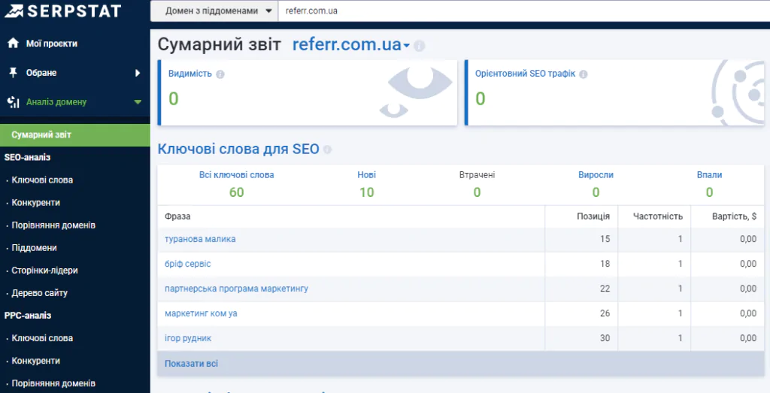Image resolution: width=770 pixels, height=393 pixels.
Task: Open SEO-аналіз Ключові слова
Action: click(42, 180)
